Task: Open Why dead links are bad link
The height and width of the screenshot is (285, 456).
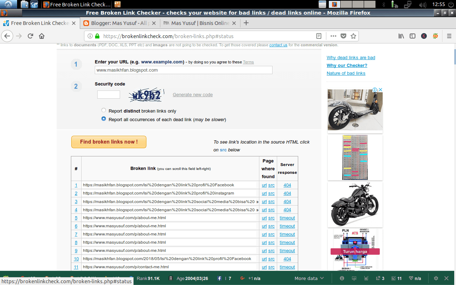Action: (x=351, y=58)
